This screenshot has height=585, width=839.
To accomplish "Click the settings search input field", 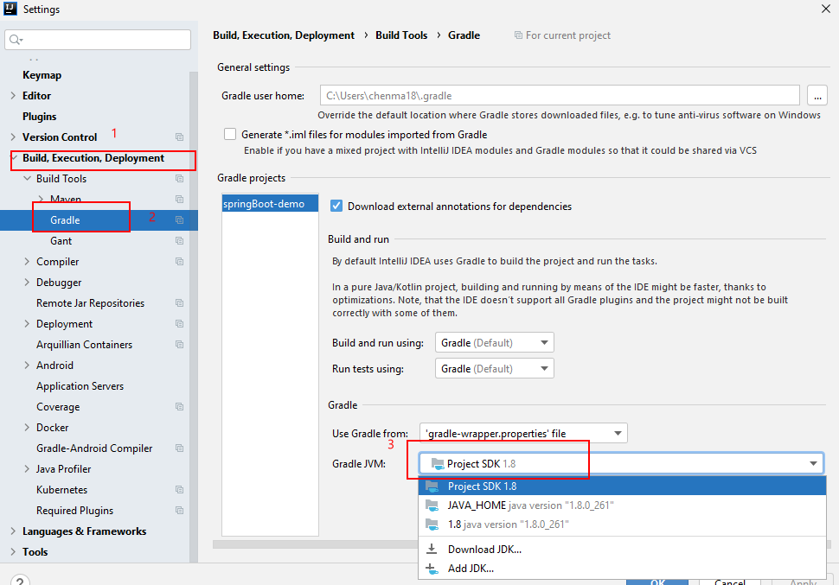I will [x=98, y=39].
